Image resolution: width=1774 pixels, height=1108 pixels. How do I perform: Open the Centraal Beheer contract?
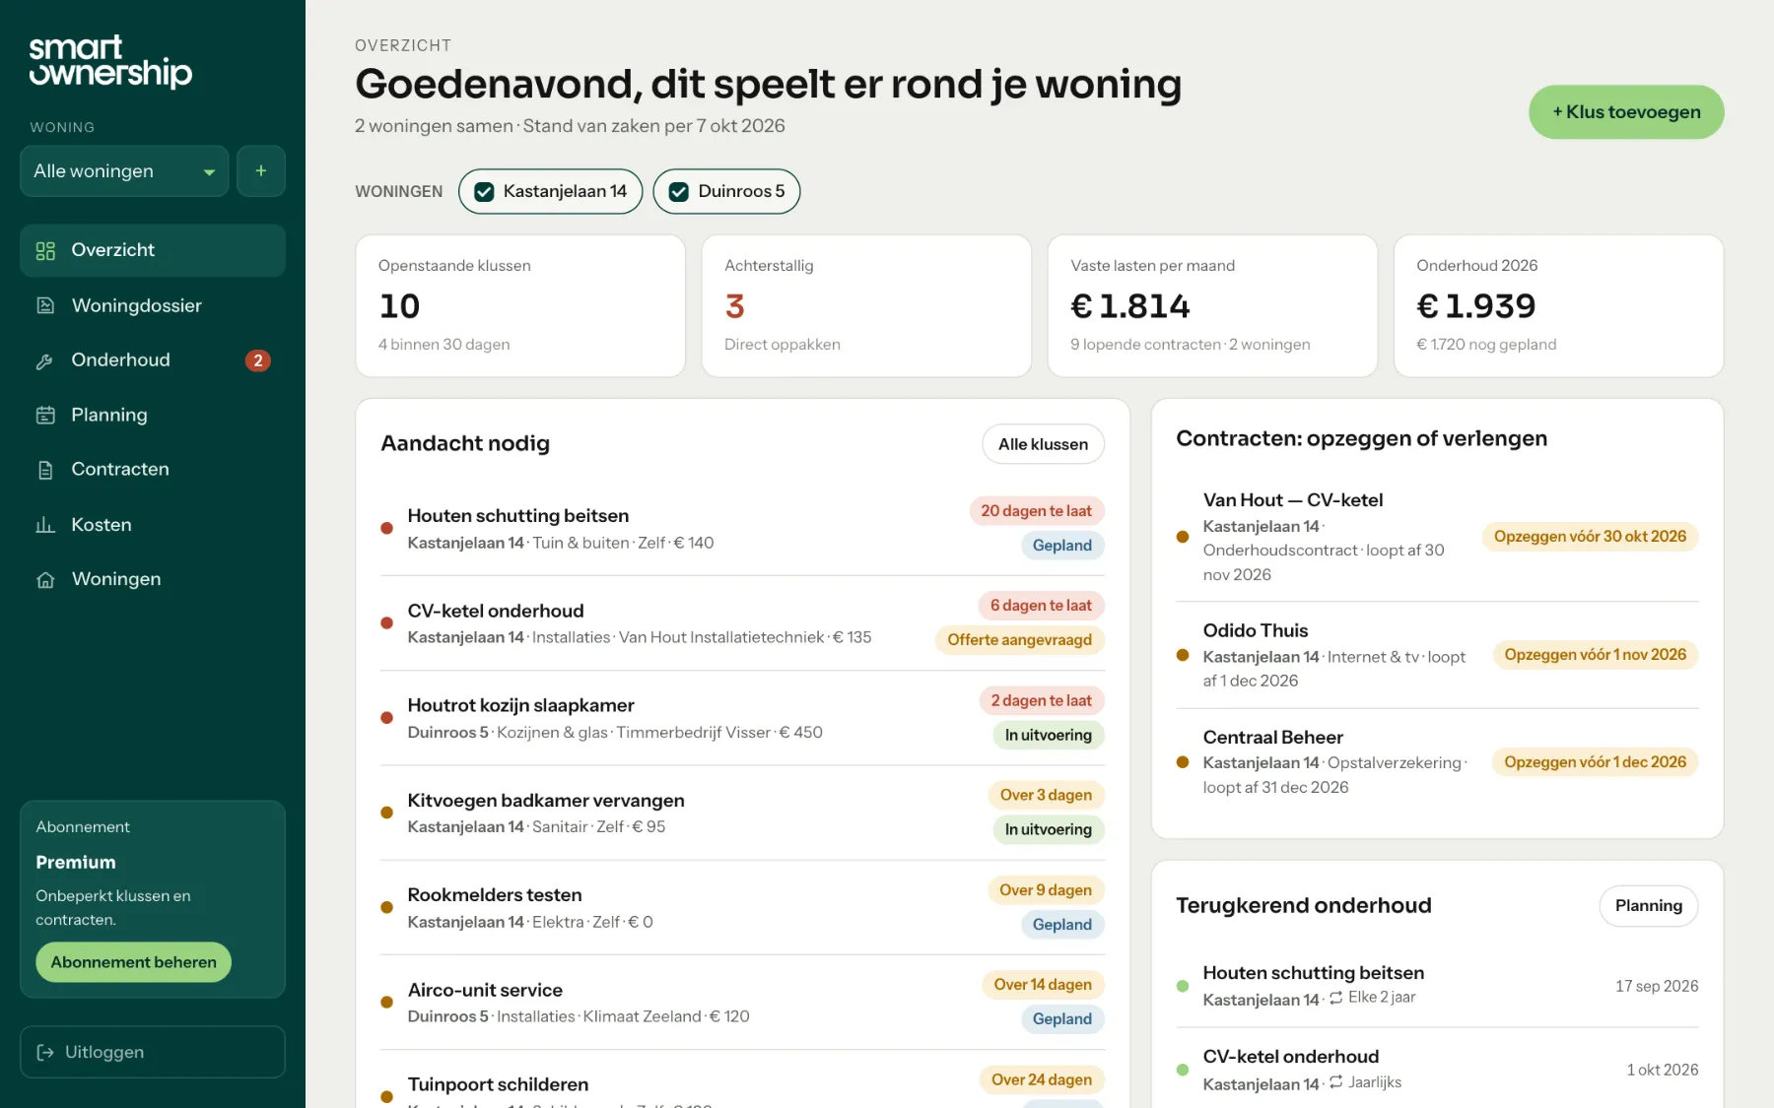point(1437,762)
